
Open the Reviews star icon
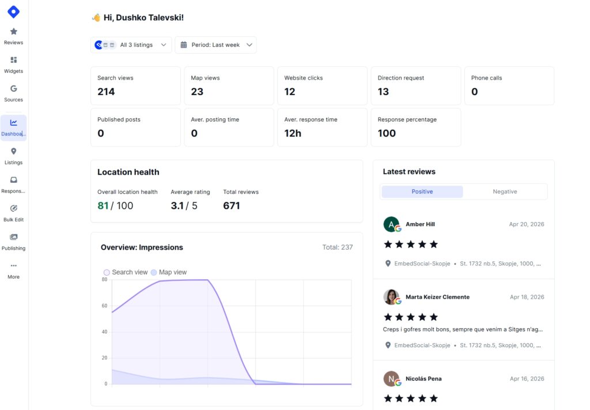[x=14, y=32]
